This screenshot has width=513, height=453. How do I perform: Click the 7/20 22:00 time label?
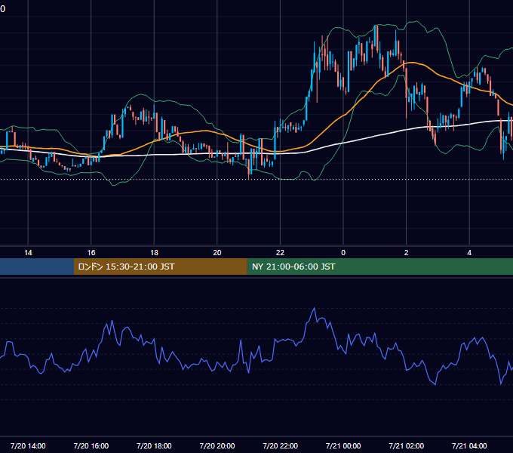click(281, 445)
